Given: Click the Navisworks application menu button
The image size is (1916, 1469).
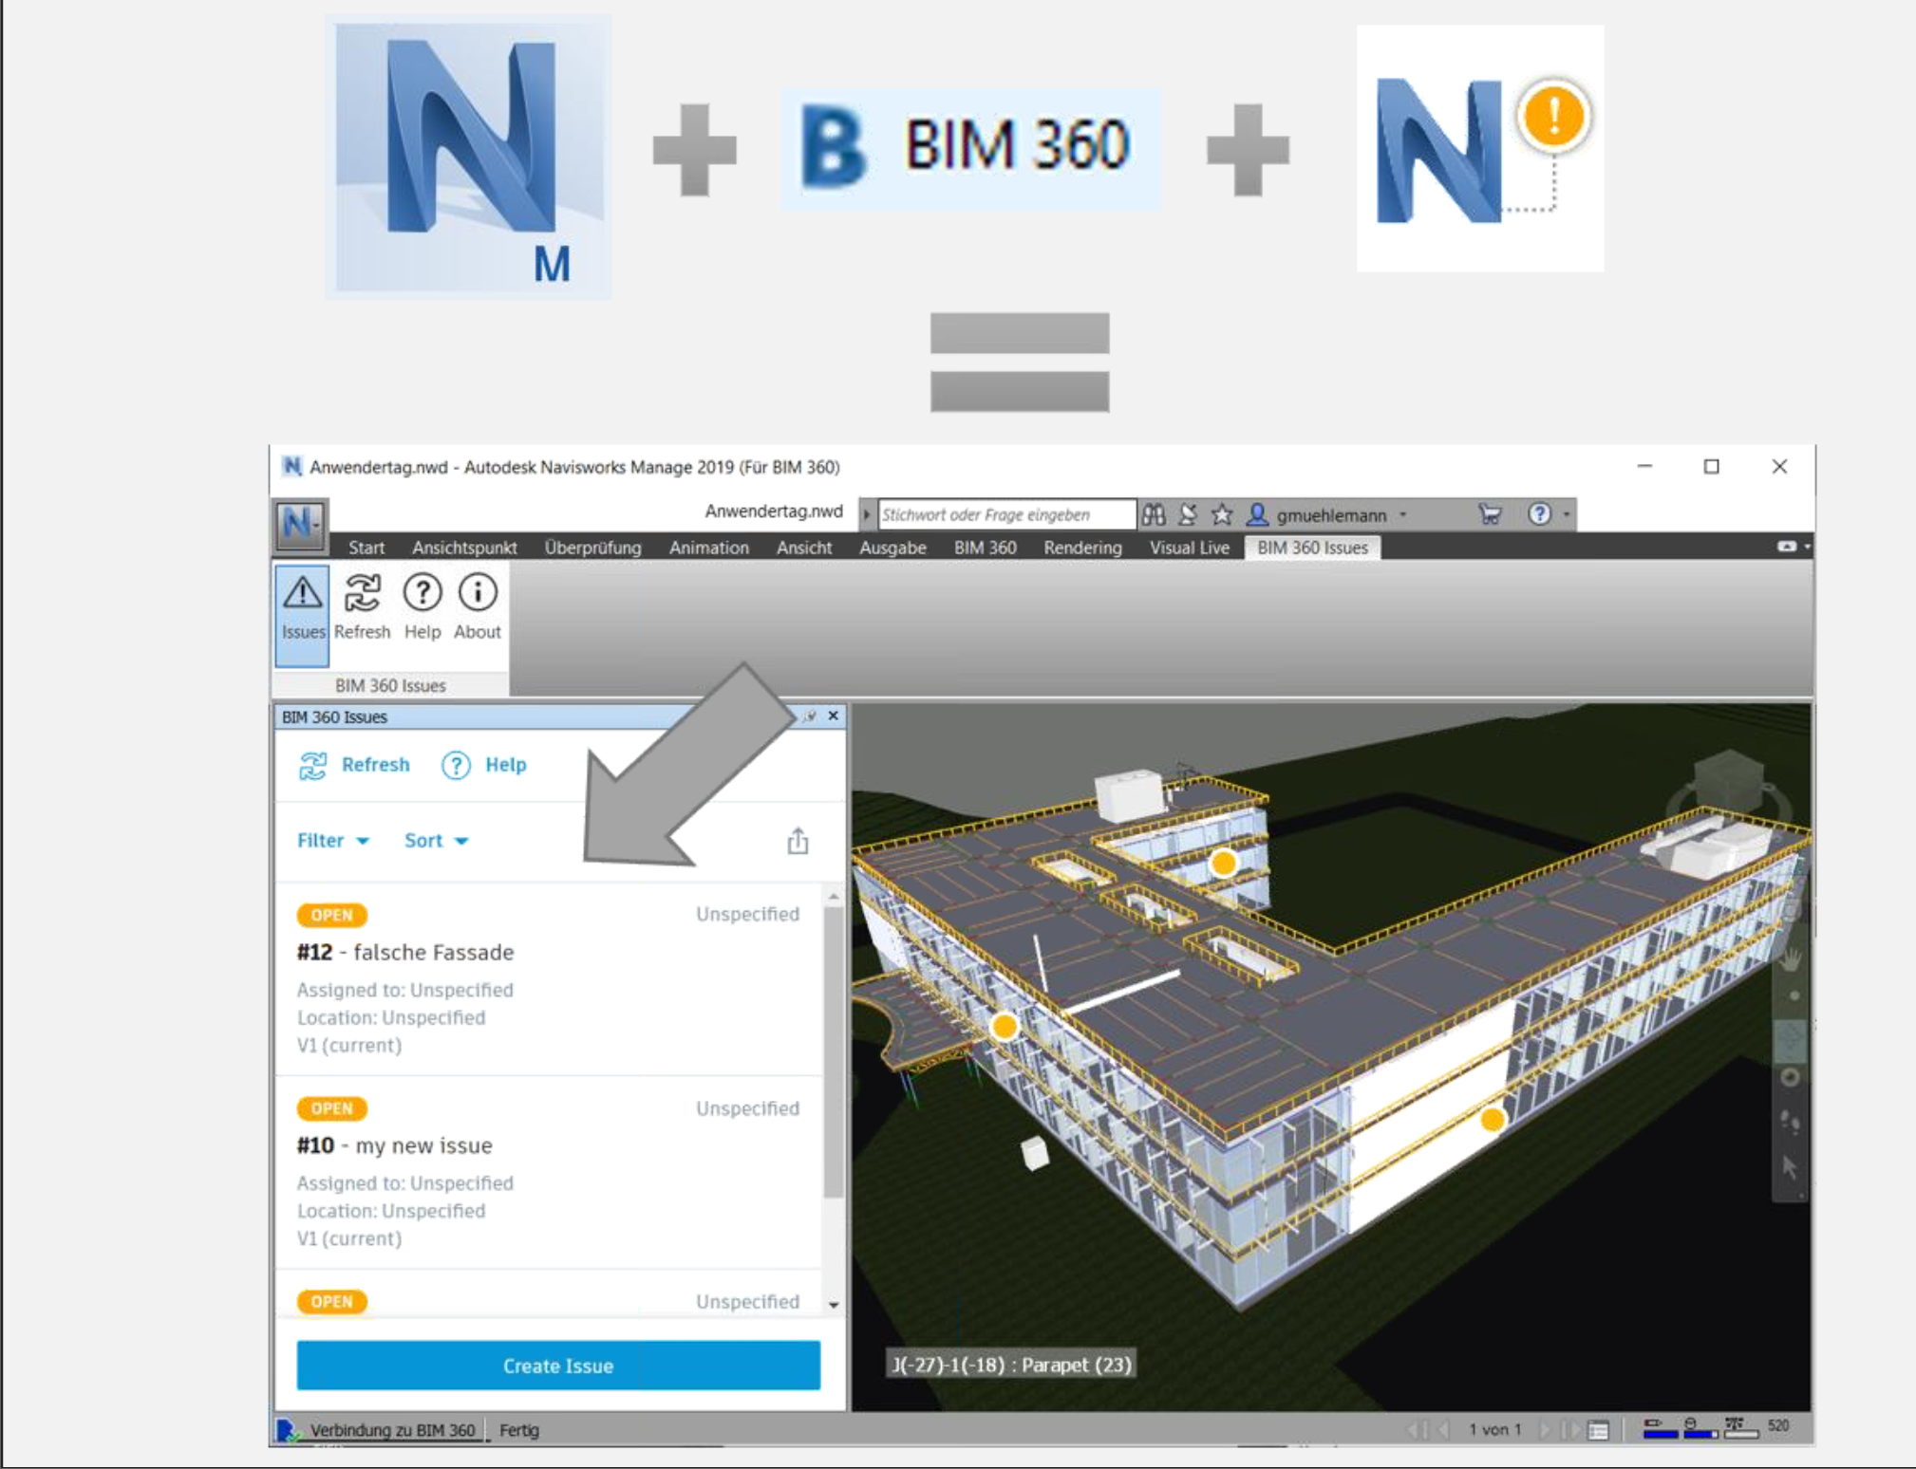Looking at the screenshot, I should [x=301, y=525].
